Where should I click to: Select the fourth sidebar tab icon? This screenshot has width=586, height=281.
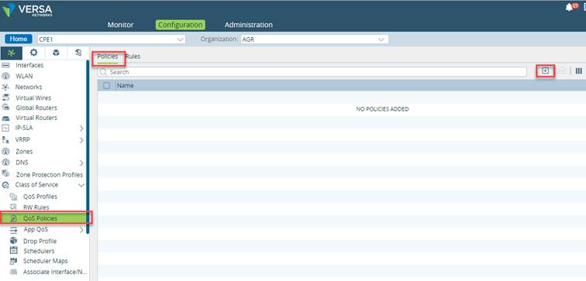point(78,53)
